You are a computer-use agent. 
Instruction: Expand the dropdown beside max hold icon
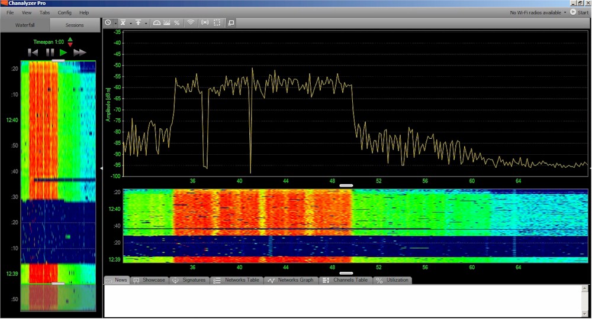point(146,24)
